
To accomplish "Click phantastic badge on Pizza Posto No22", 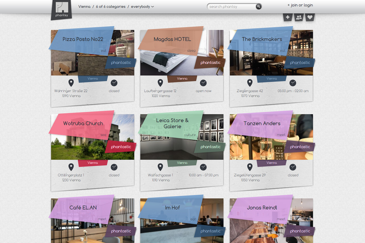I will click(x=121, y=63).
